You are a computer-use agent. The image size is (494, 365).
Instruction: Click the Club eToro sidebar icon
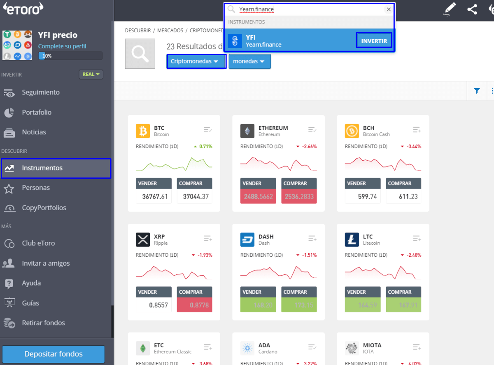(x=9, y=243)
